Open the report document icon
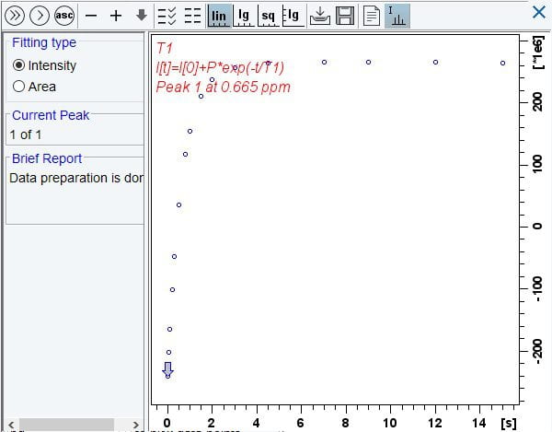The height and width of the screenshot is (432, 552). pyautogui.click(x=371, y=15)
